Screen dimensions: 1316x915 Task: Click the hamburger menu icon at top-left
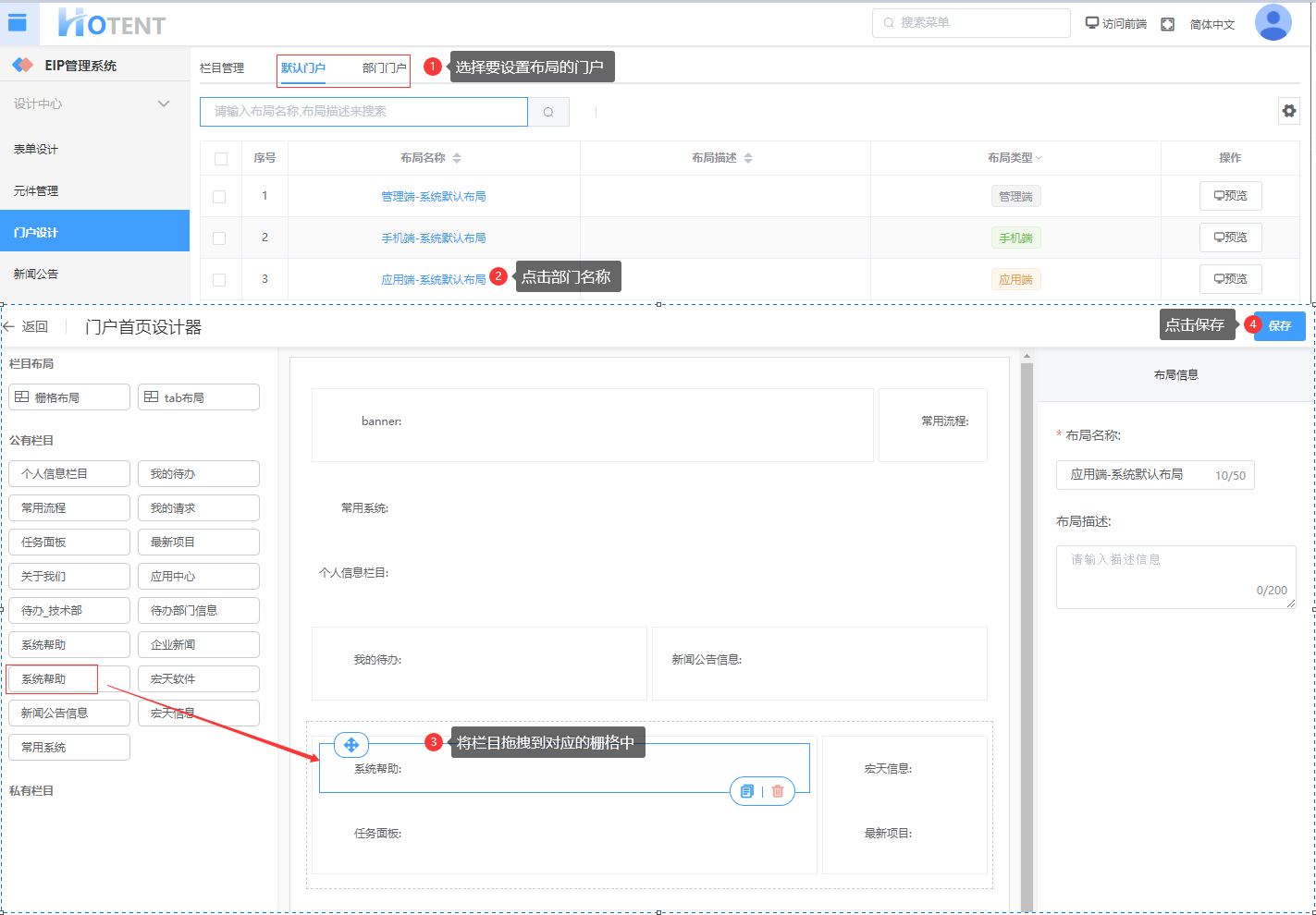coord(18,23)
